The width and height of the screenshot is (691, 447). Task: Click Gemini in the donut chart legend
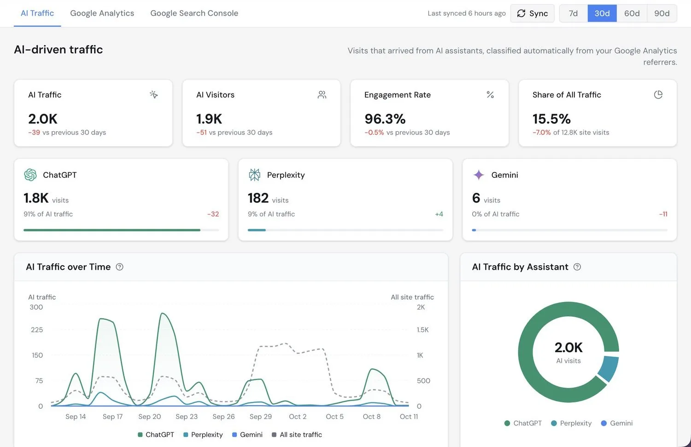click(x=617, y=423)
